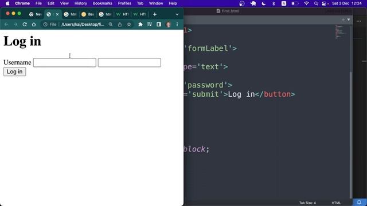Open the Edit menu
This screenshot has height=206, width=367.
click(51, 3)
